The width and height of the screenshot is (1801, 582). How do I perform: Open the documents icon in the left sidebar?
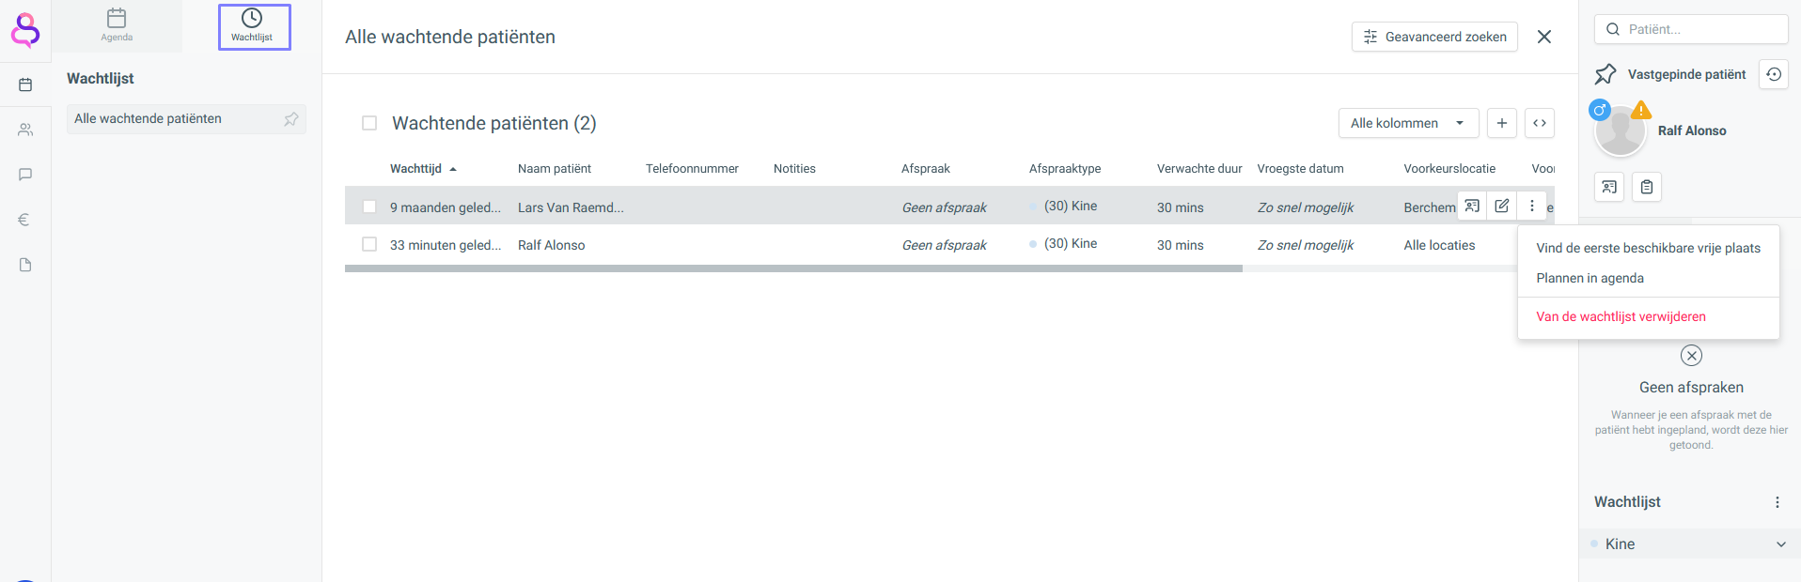pyautogui.click(x=25, y=265)
